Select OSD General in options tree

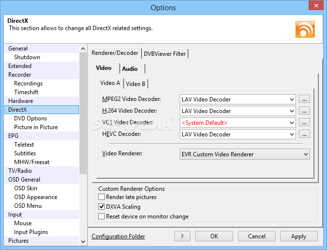coord(42,180)
